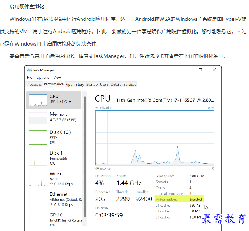Viewport: 249px width, 231px height.
Task: Maximize the Task Manager window
Action: point(200,70)
